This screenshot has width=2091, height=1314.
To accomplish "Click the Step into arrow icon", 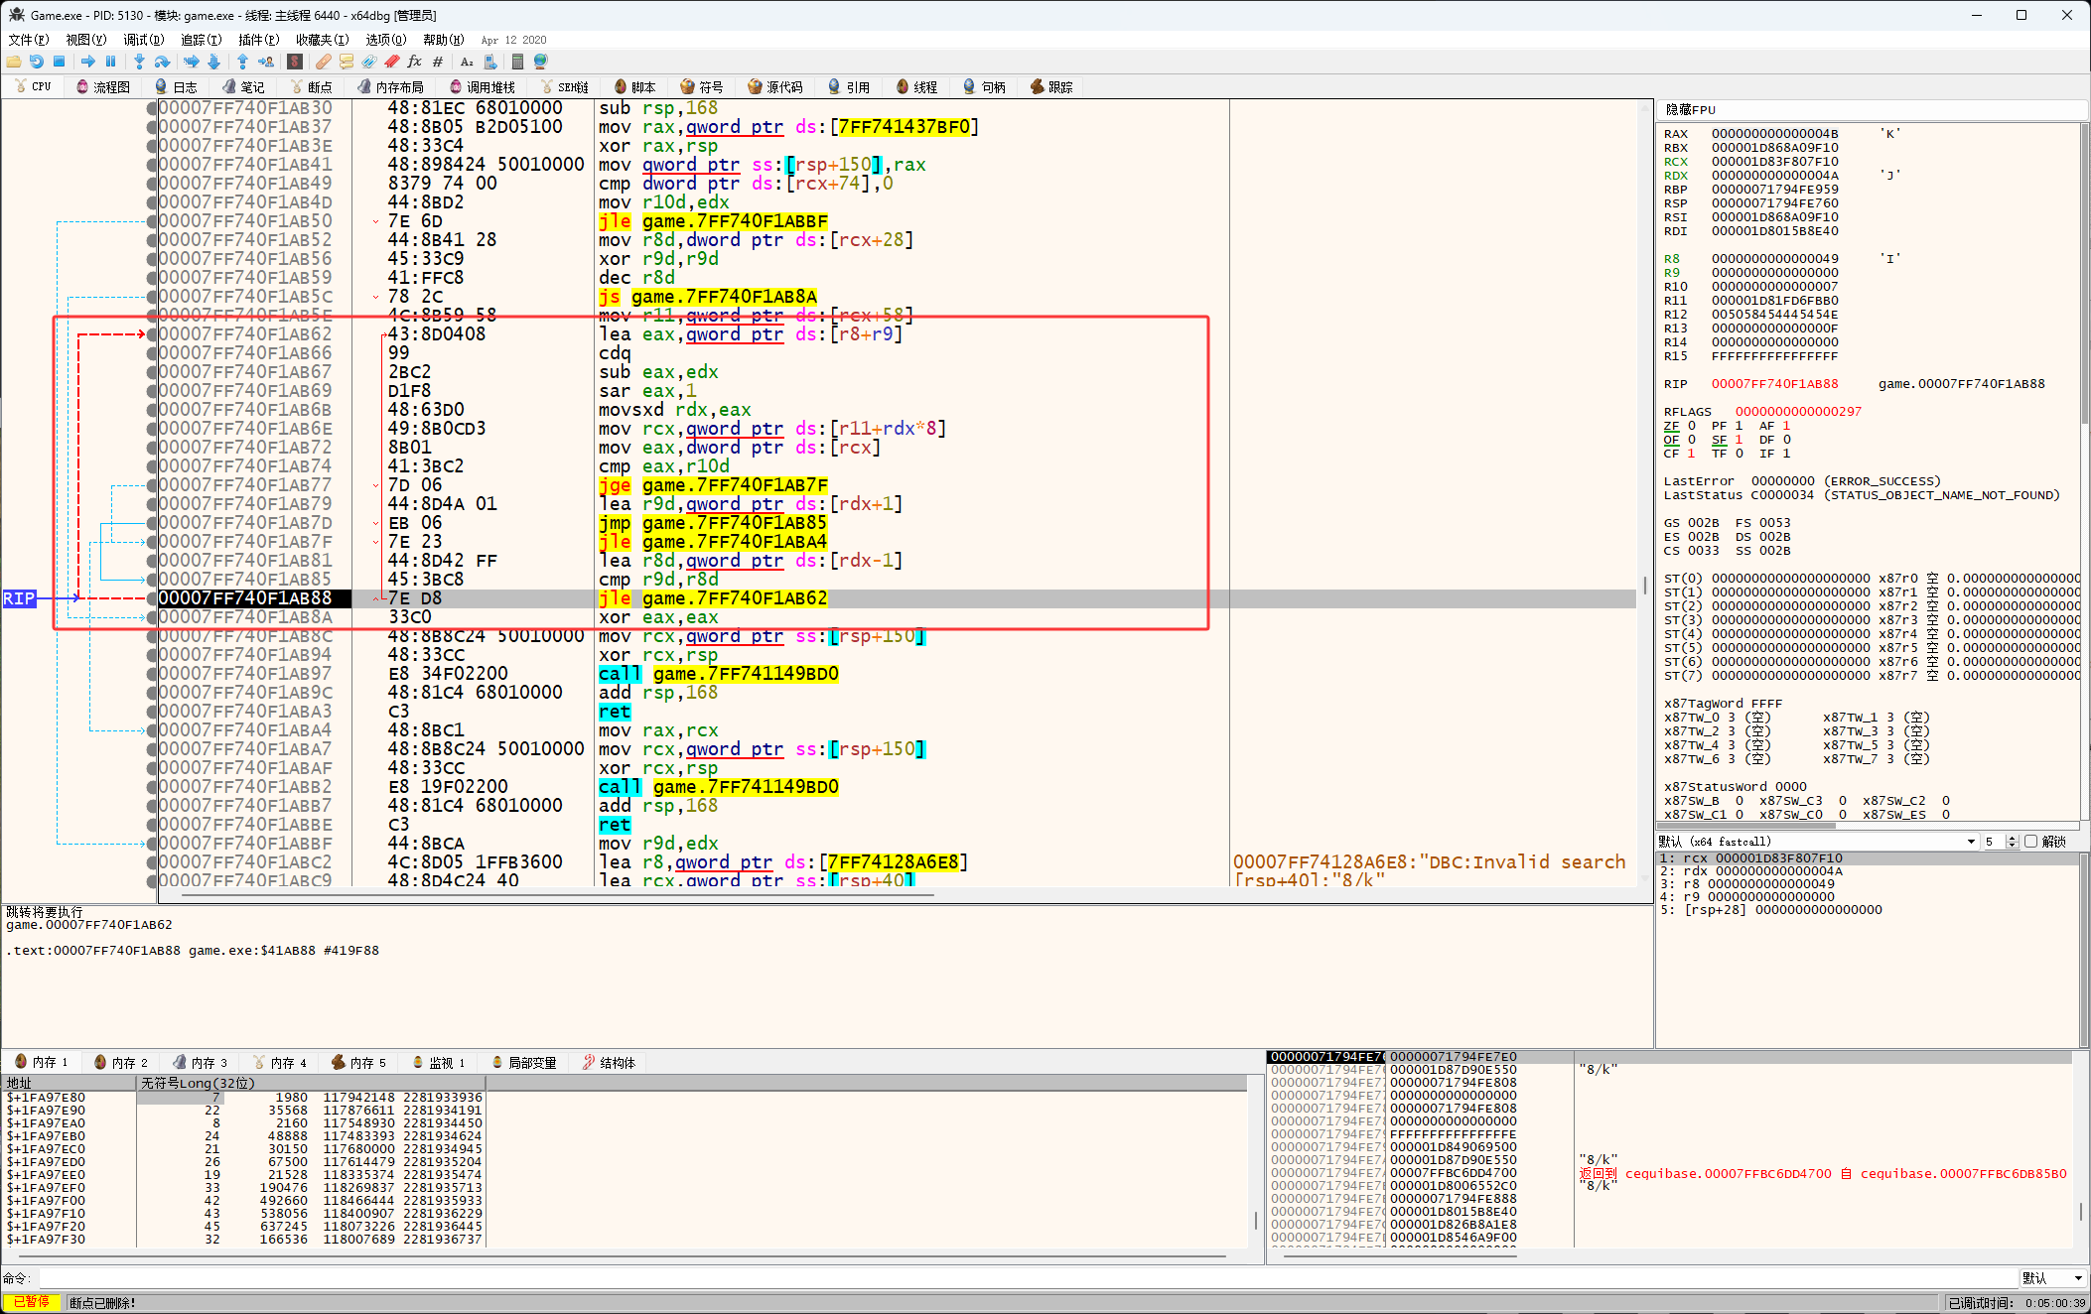I will coord(139,62).
